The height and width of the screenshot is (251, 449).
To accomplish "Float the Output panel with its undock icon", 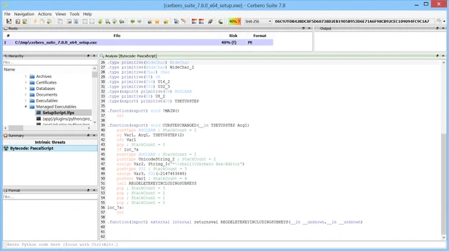I will click(437, 28).
